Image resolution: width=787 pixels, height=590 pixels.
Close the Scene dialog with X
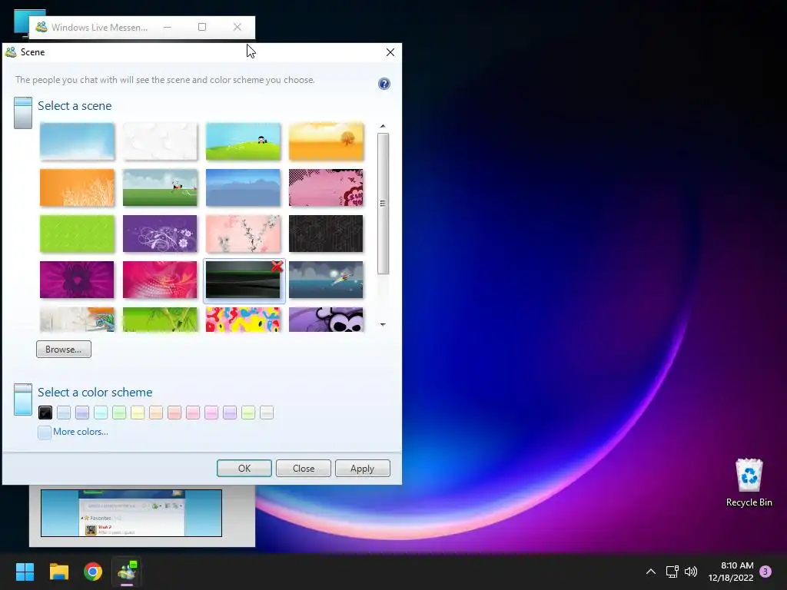390,52
